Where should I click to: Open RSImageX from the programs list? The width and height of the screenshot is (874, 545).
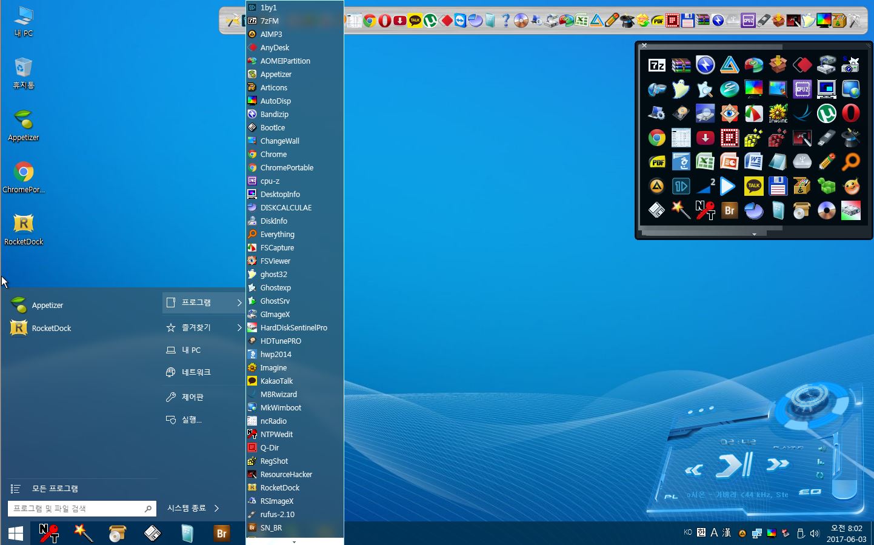click(x=295, y=501)
